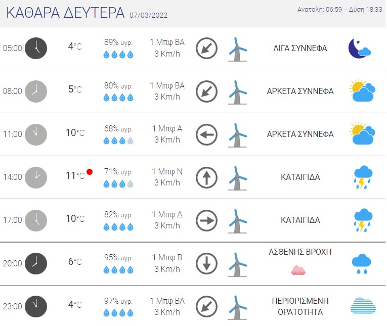Click the sun and clouds icon at 08:00
The image size is (387, 326).
point(362,90)
